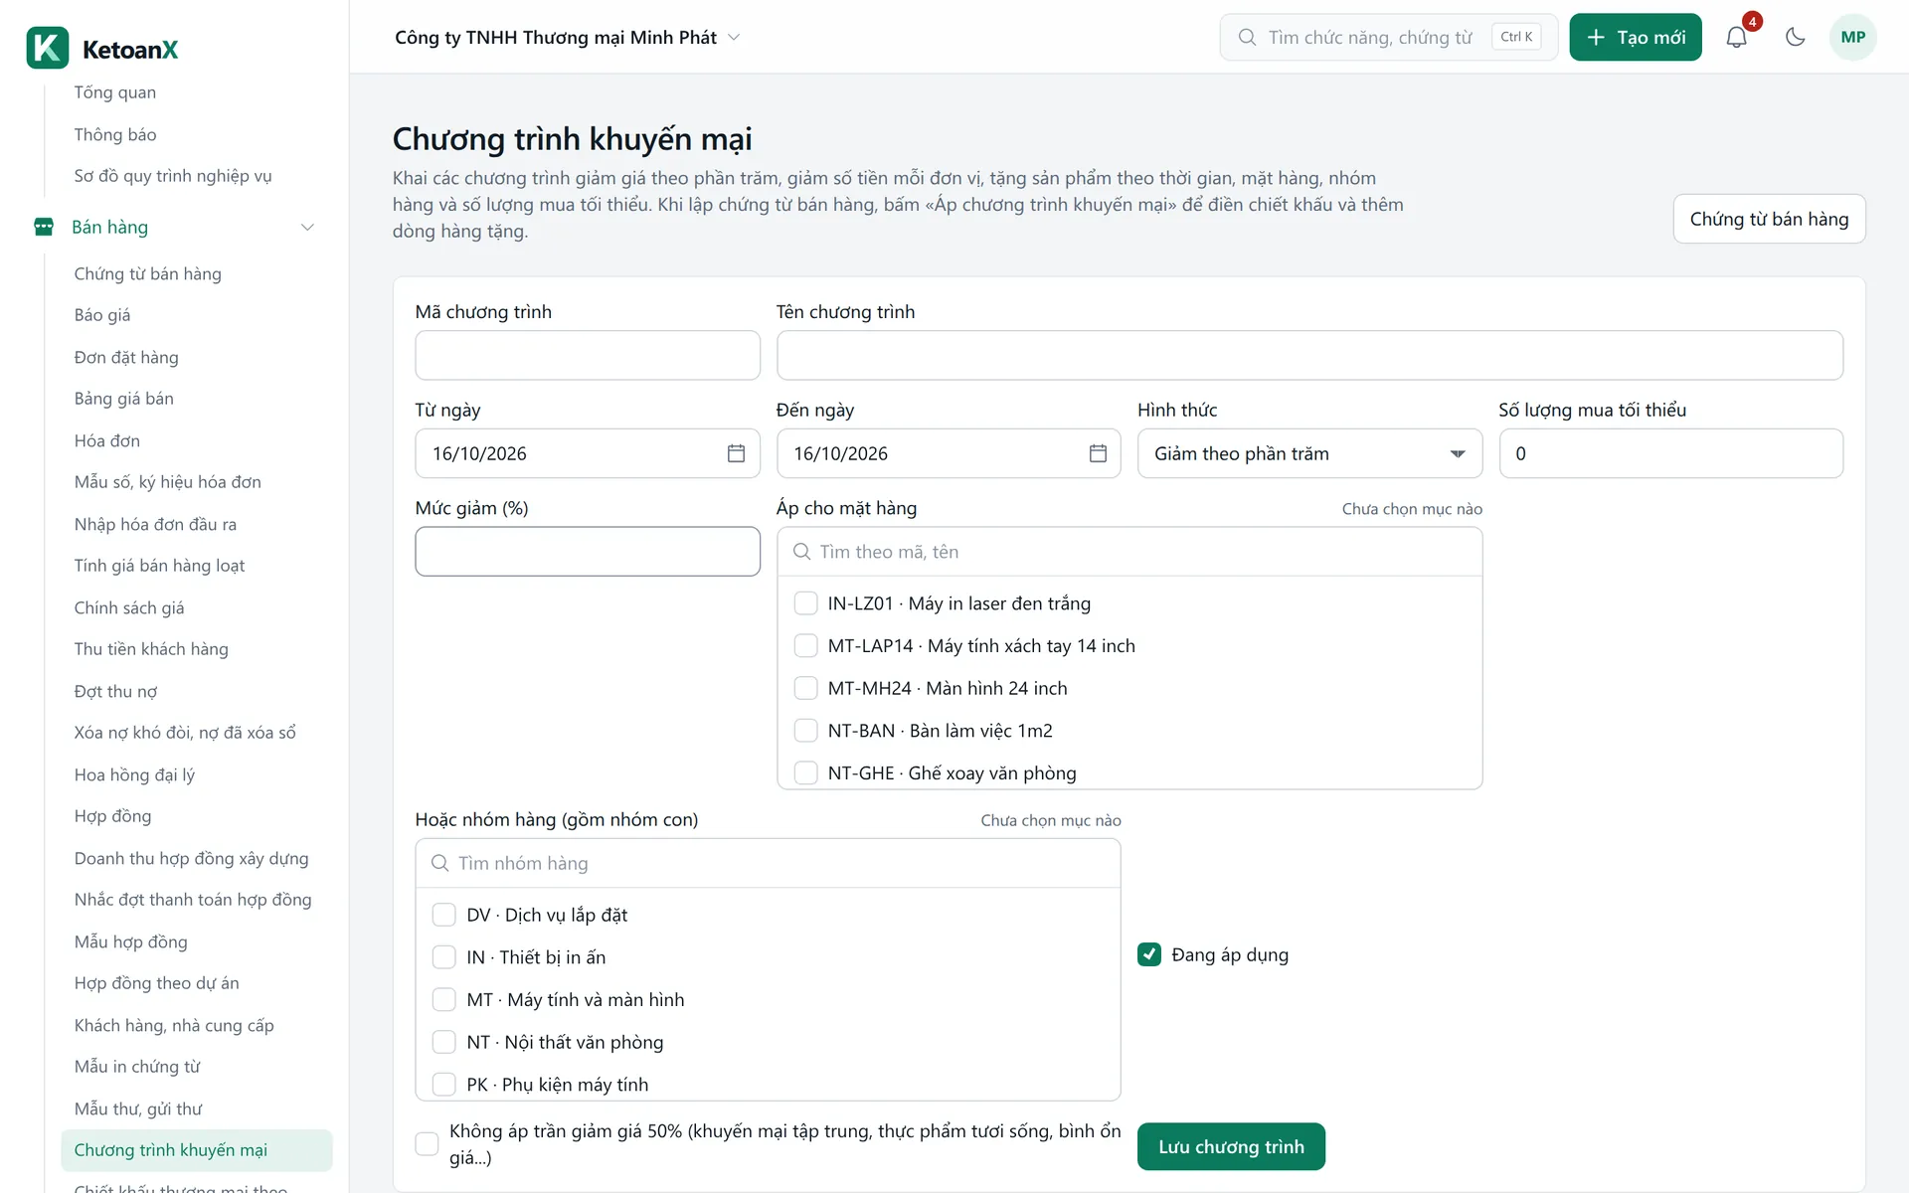Viewport: 1909px width, 1193px height.
Task: Focus the Mã chương trình input
Action: click(x=588, y=355)
